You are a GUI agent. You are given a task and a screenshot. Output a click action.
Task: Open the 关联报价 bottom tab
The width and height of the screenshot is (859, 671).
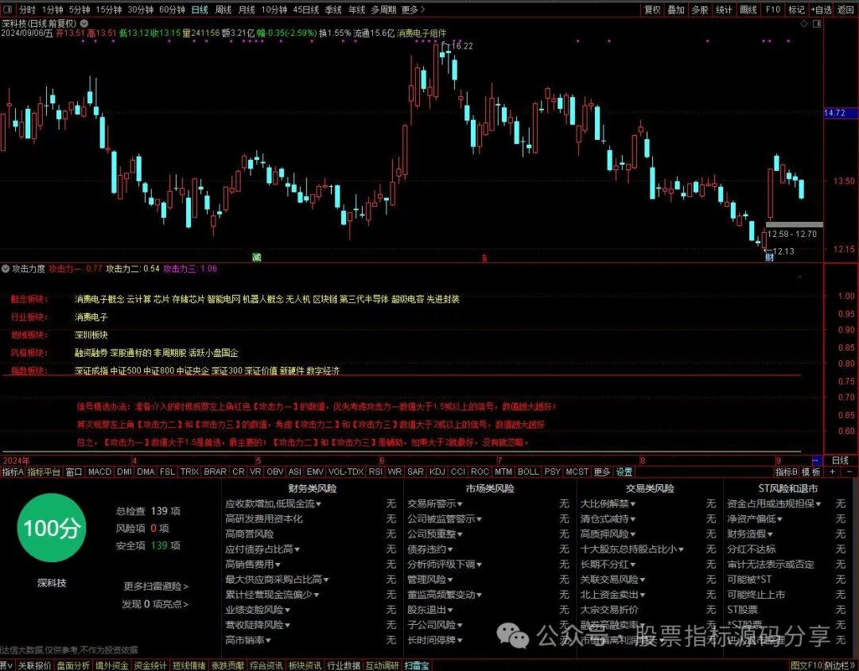tap(34, 665)
